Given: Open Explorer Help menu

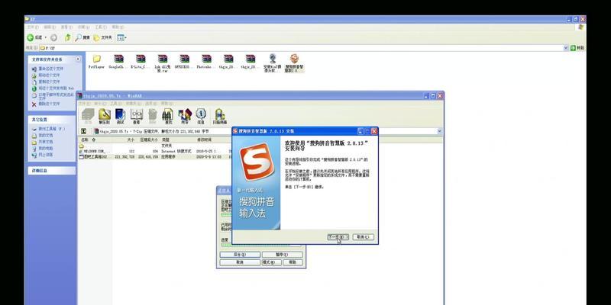Looking at the screenshot, I should [x=118, y=27].
